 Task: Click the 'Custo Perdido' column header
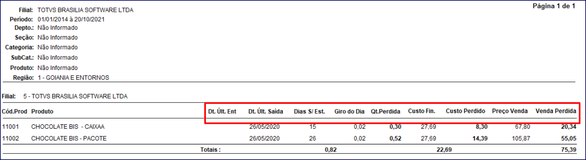465,111
